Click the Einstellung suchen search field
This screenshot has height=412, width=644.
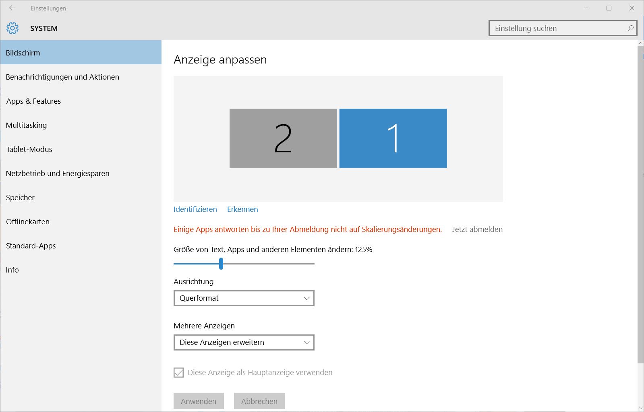point(558,28)
